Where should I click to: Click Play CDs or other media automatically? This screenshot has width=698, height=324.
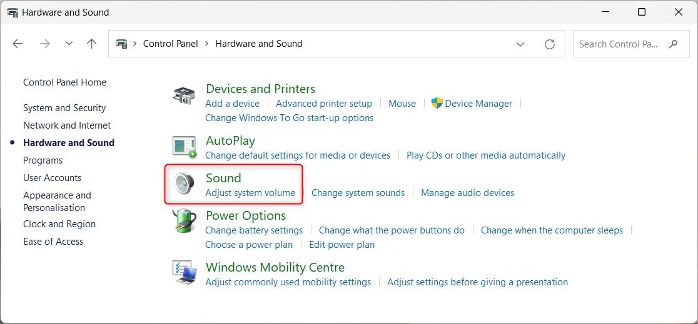pyautogui.click(x=486, y=155)
